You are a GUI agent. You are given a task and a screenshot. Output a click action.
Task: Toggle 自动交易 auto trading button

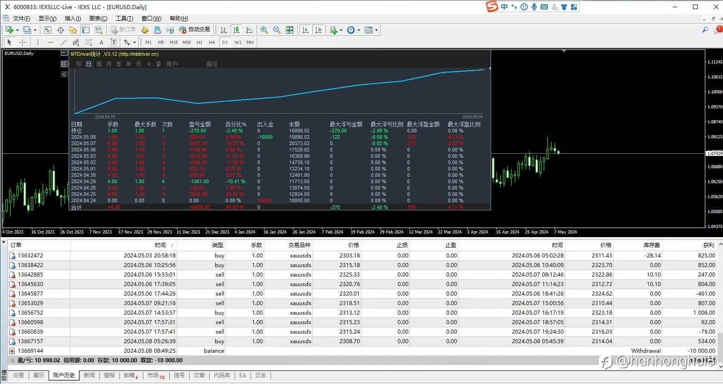pos(195,29)
